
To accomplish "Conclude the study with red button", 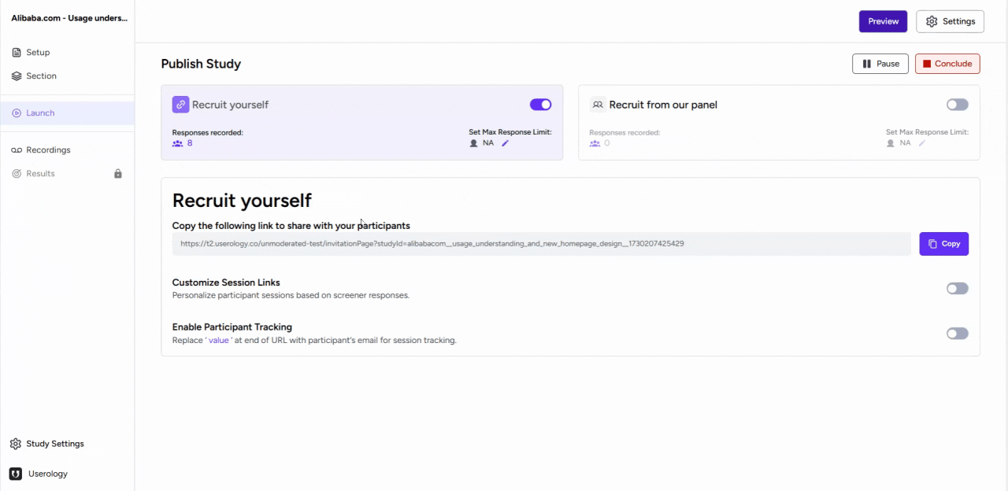I will [x=947, y=64].
